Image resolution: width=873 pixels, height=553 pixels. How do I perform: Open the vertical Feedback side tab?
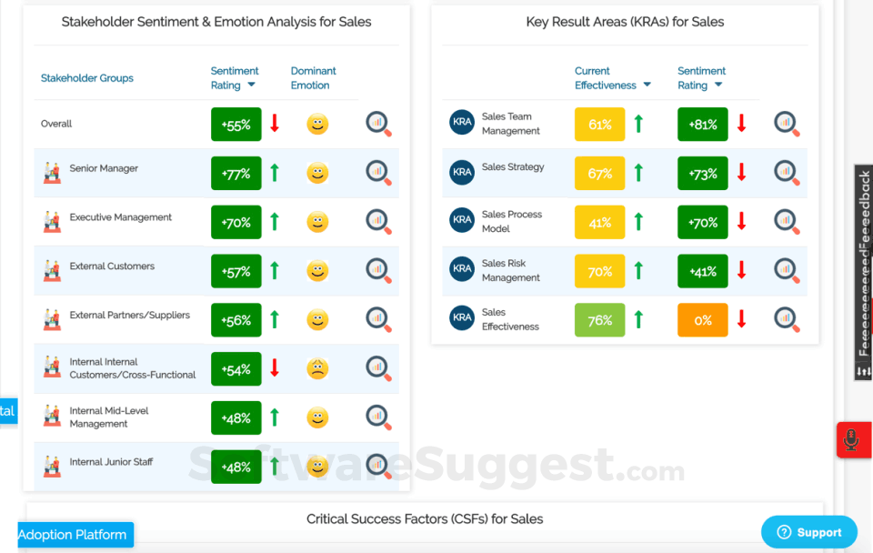pyautogui.click(x=863, y=273)
